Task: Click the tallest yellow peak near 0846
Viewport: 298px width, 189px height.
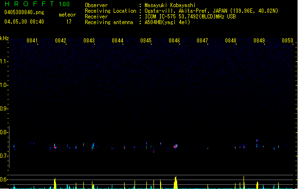Action: pos(176,182)
